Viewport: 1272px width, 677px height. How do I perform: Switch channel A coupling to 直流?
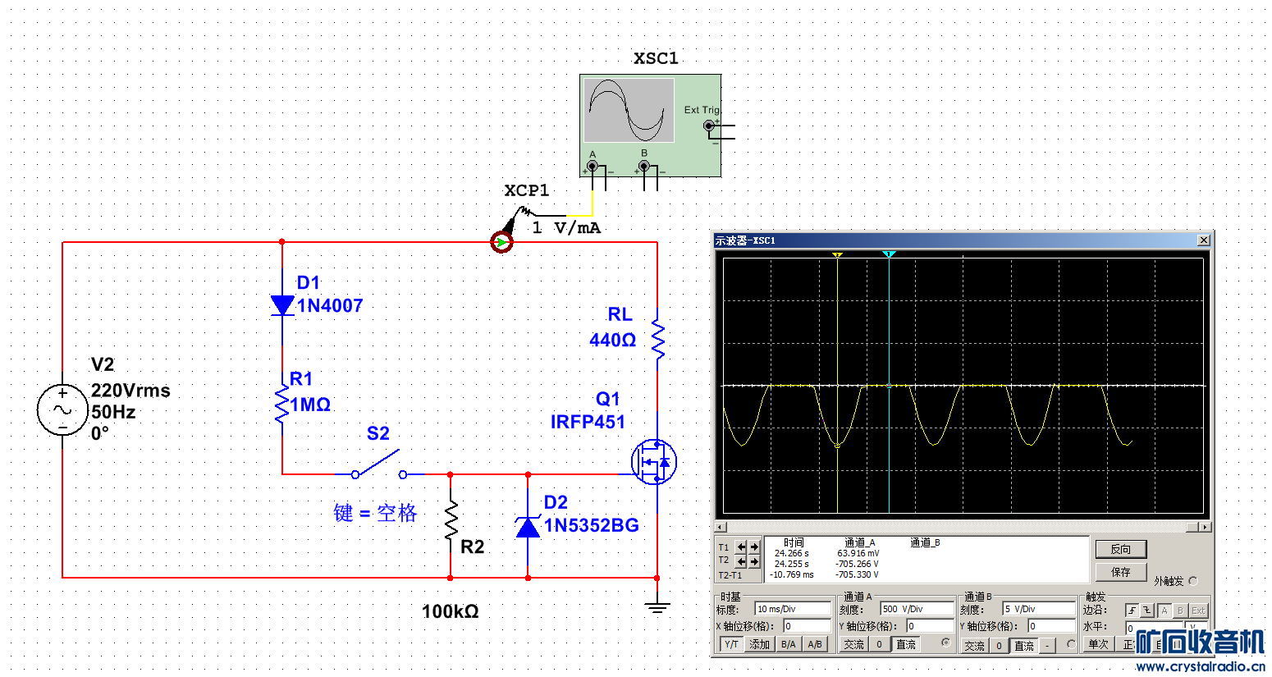click(906, 645)
